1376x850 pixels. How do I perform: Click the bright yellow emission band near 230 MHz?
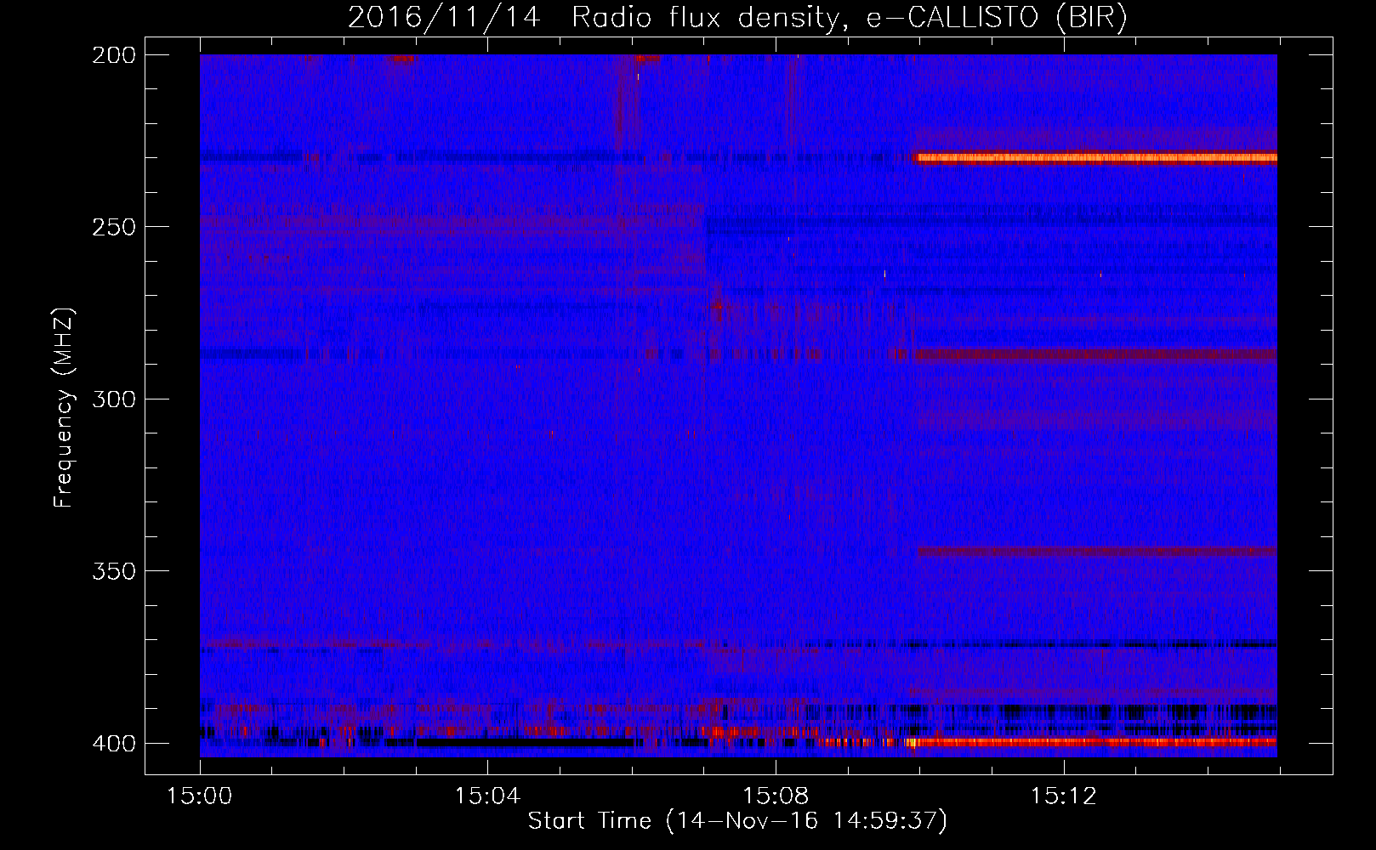coord(1096,157)
